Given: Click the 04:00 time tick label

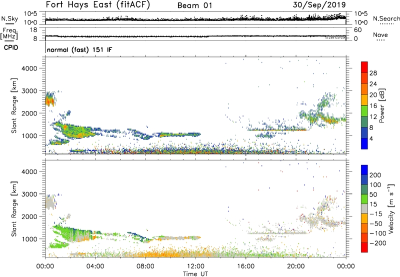Looking at the screenshot, I should 95,266.
